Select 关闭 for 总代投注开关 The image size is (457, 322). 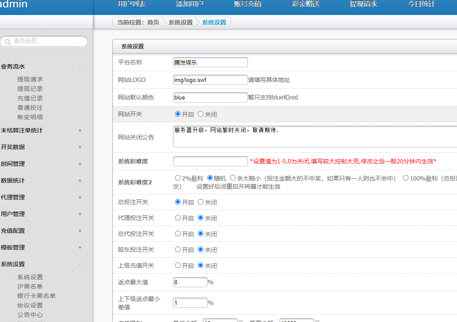(200, 234)
